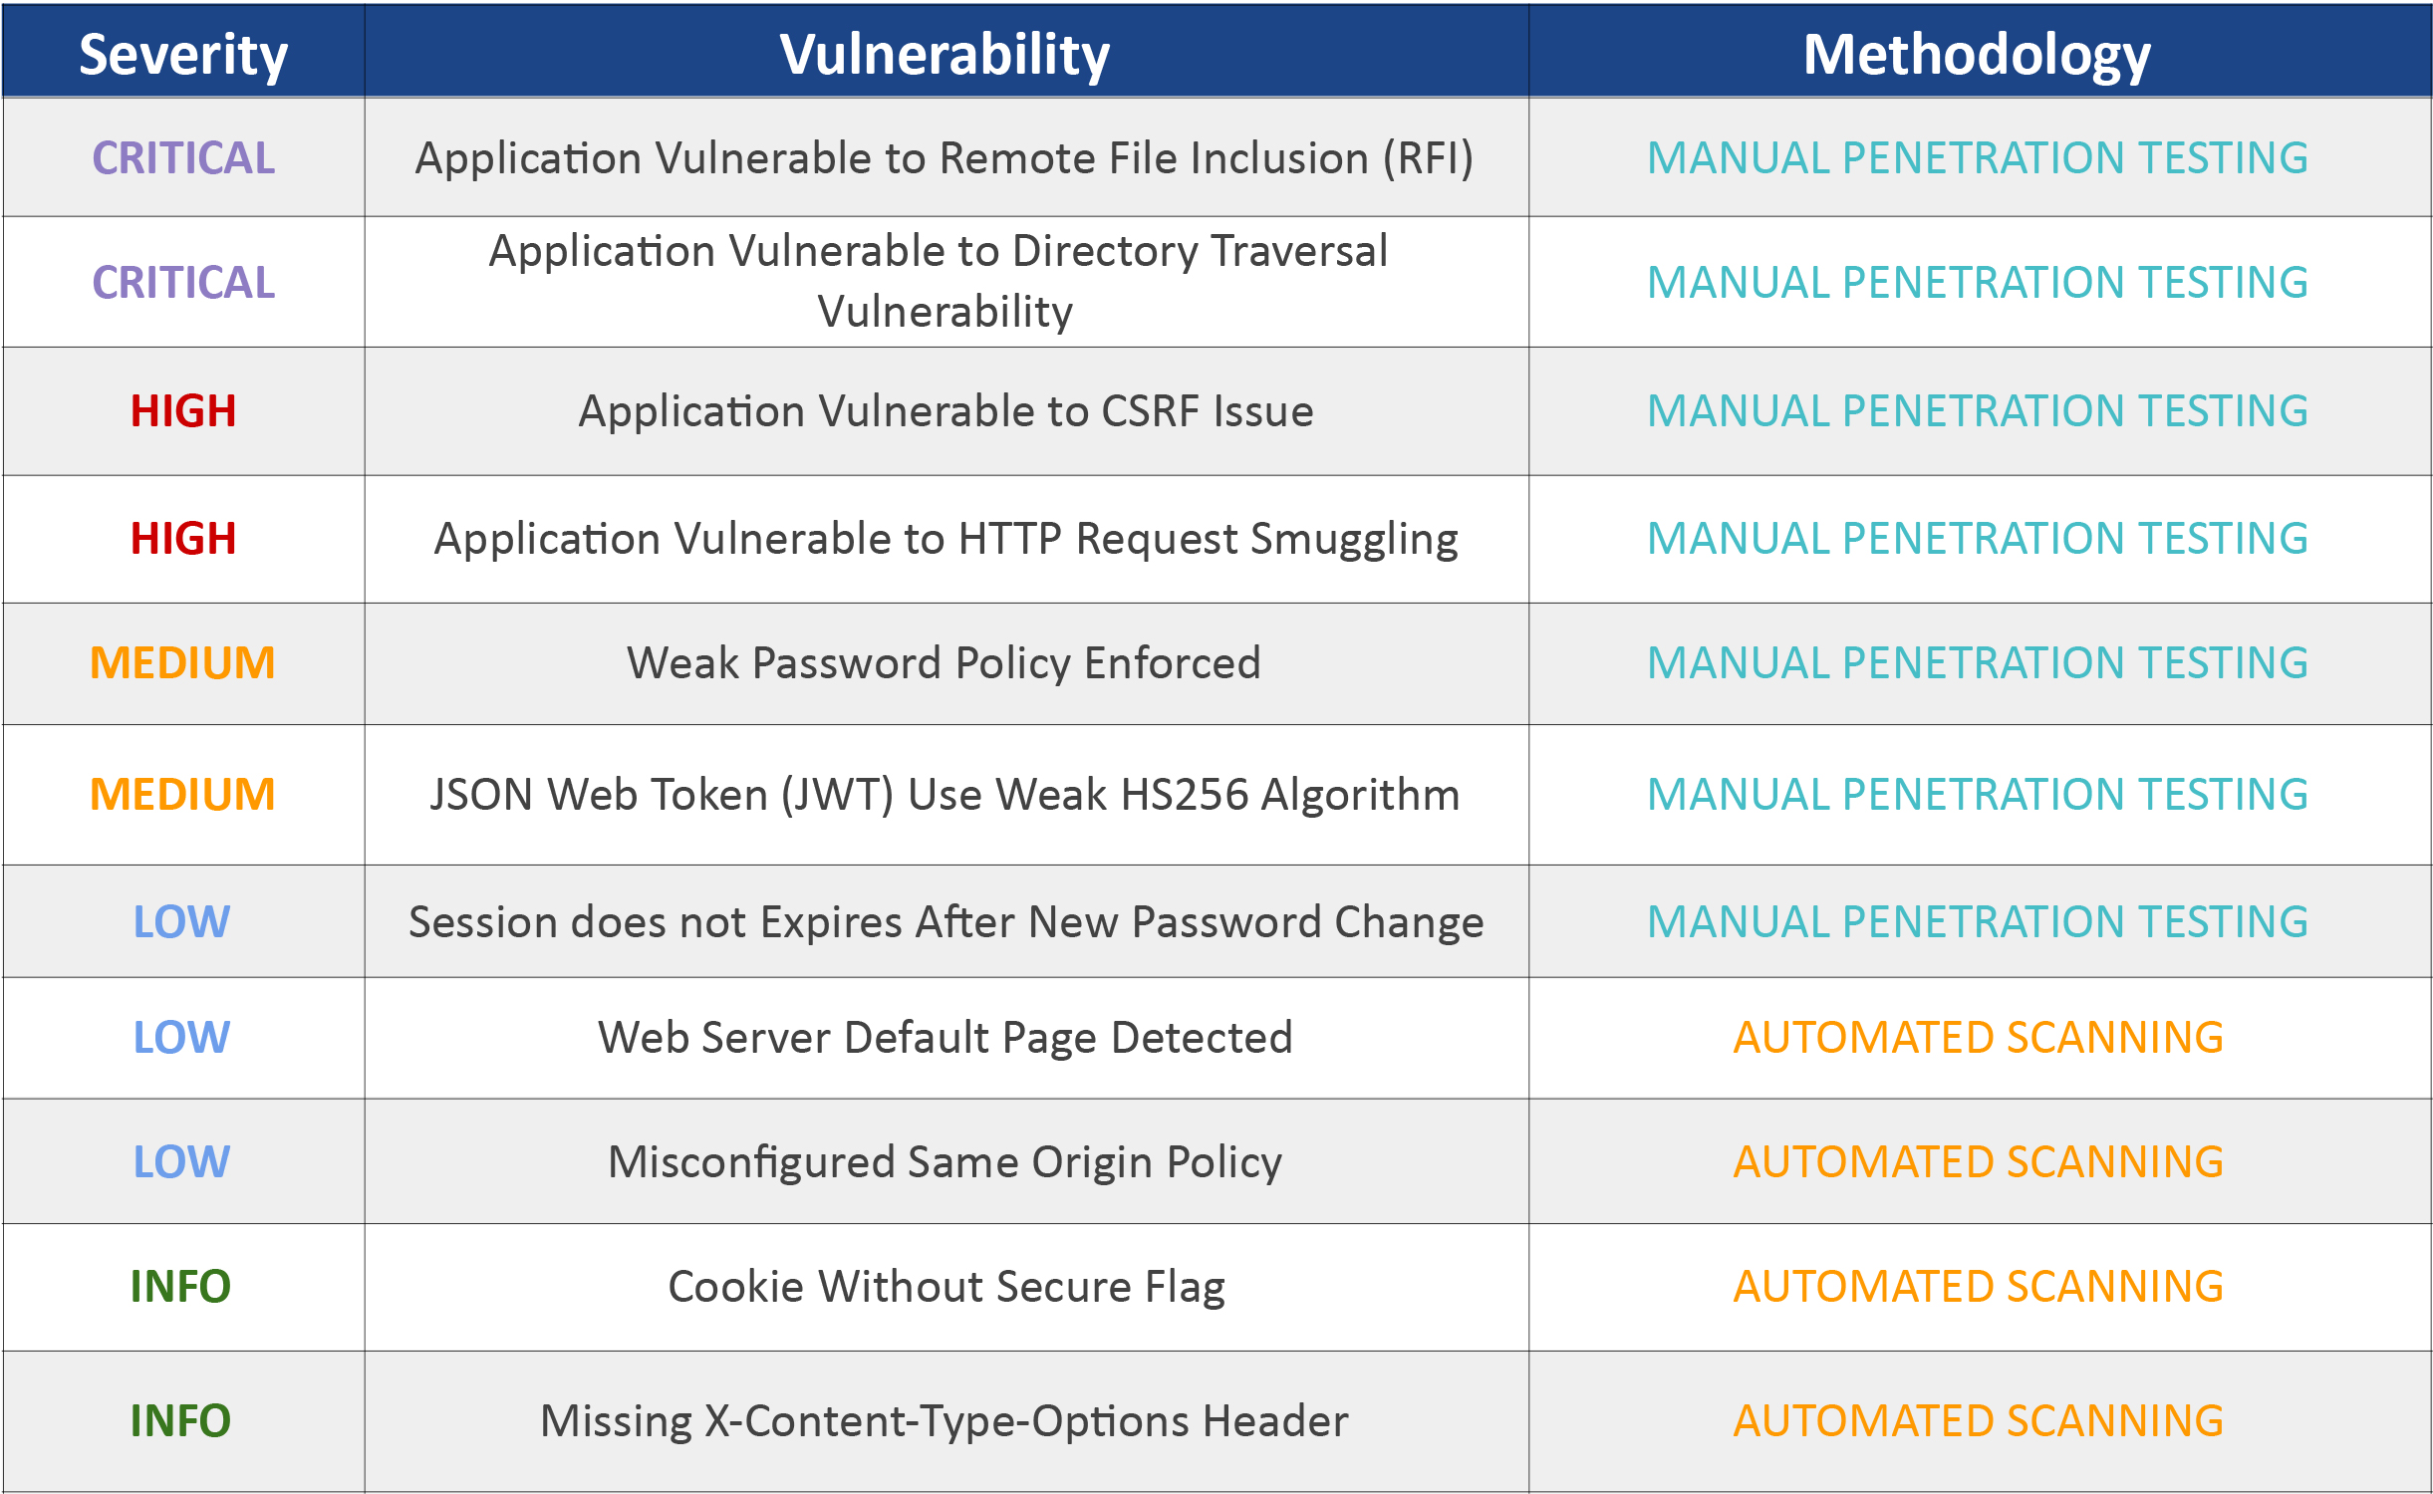Select the Remote File Inclusion (RFI) entry
Viewport: 2433px width, 1494px height.
pyautogui.click(x=945, y=158)
